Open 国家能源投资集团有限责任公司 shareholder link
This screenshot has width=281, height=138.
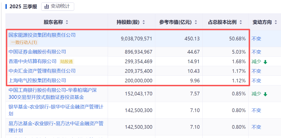coord(42,35)
